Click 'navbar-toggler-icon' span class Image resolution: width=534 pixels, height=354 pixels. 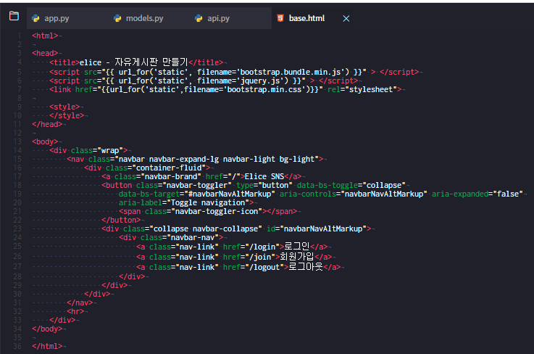click(217, 211)
